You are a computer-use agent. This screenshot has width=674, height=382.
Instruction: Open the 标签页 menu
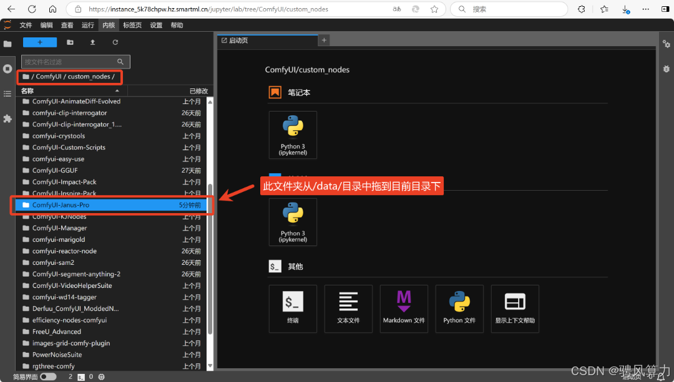(132, 26)
